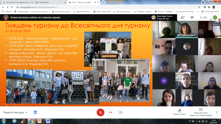Select the tile with purple H avatar
The width and height of the screenshot is (221, 124).
(164, 81)
